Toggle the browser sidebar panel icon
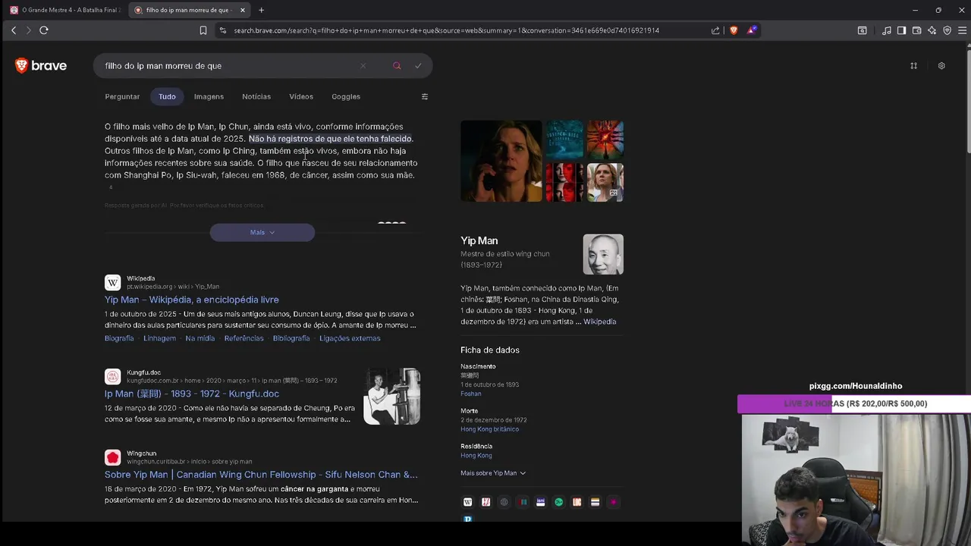This screenshot has height=546, width=971. (901, 30)
